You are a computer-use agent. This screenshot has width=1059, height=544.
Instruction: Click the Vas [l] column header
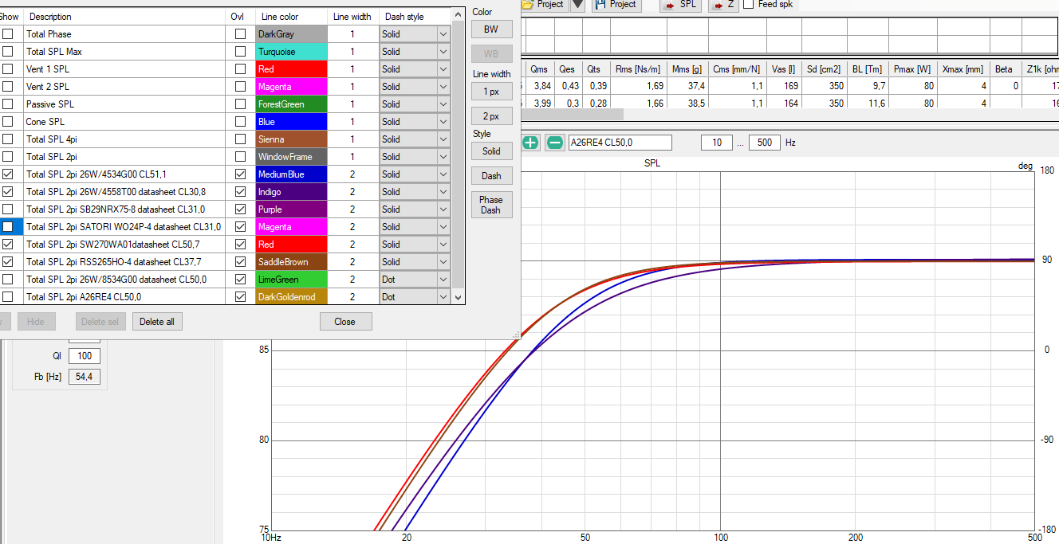[x=785, y=69]
